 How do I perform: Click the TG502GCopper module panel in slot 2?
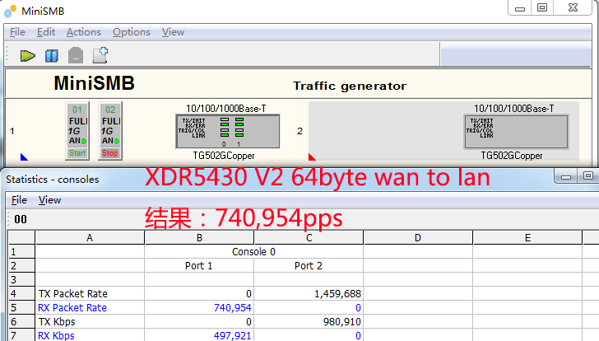(516, 131)
